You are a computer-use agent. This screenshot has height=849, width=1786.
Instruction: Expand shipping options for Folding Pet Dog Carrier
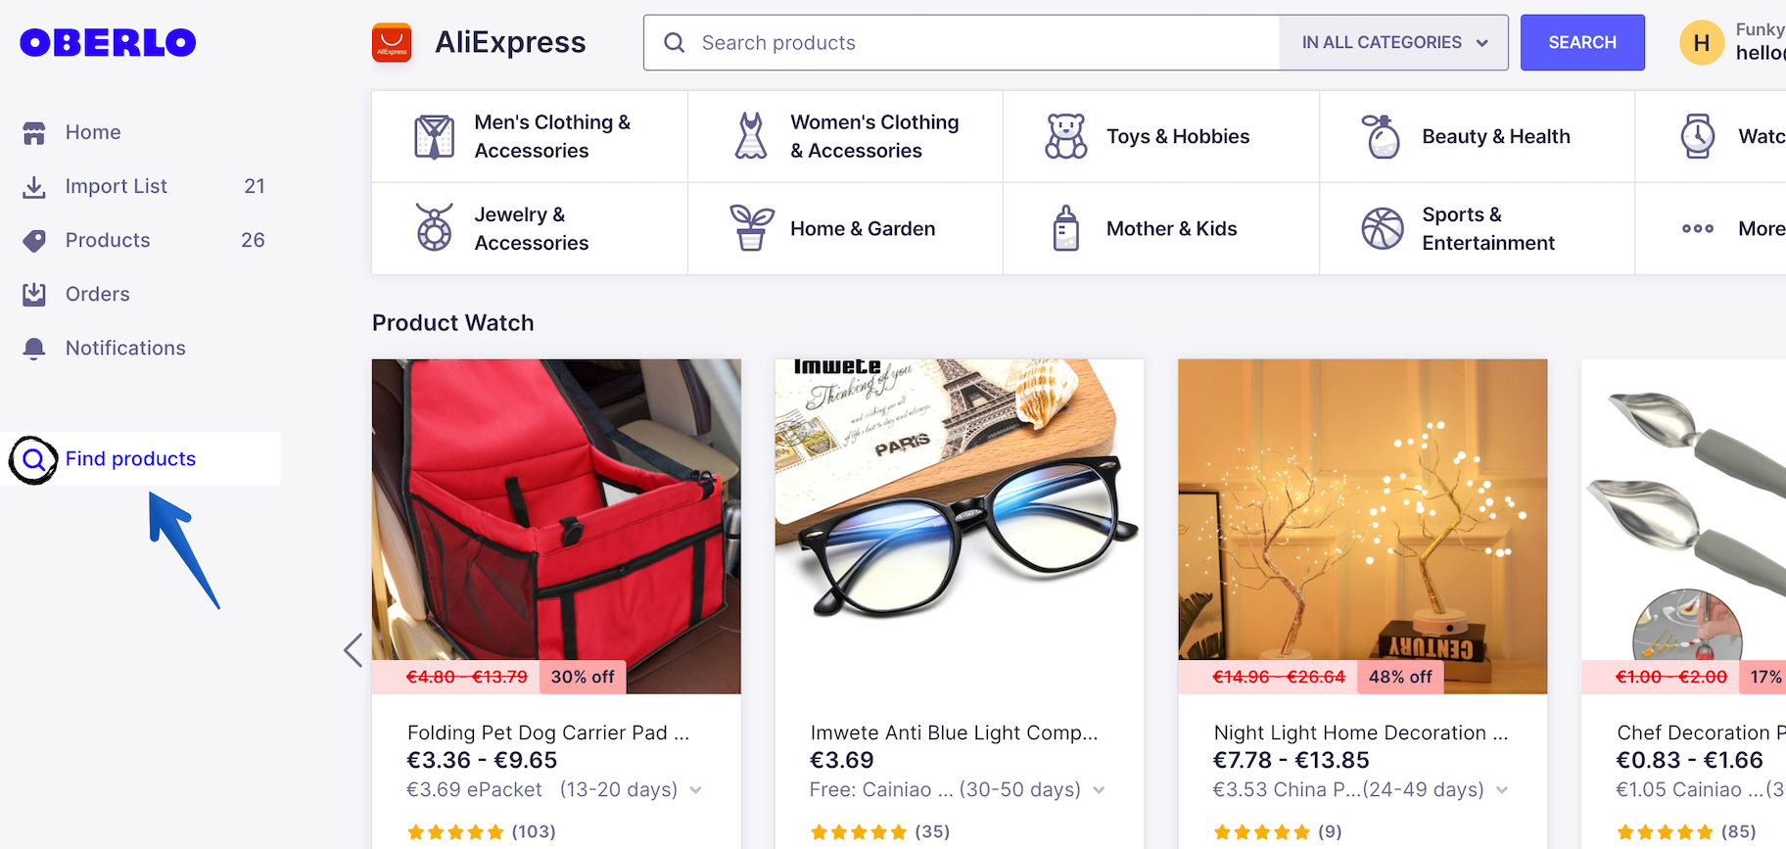(x=695, y=790)
